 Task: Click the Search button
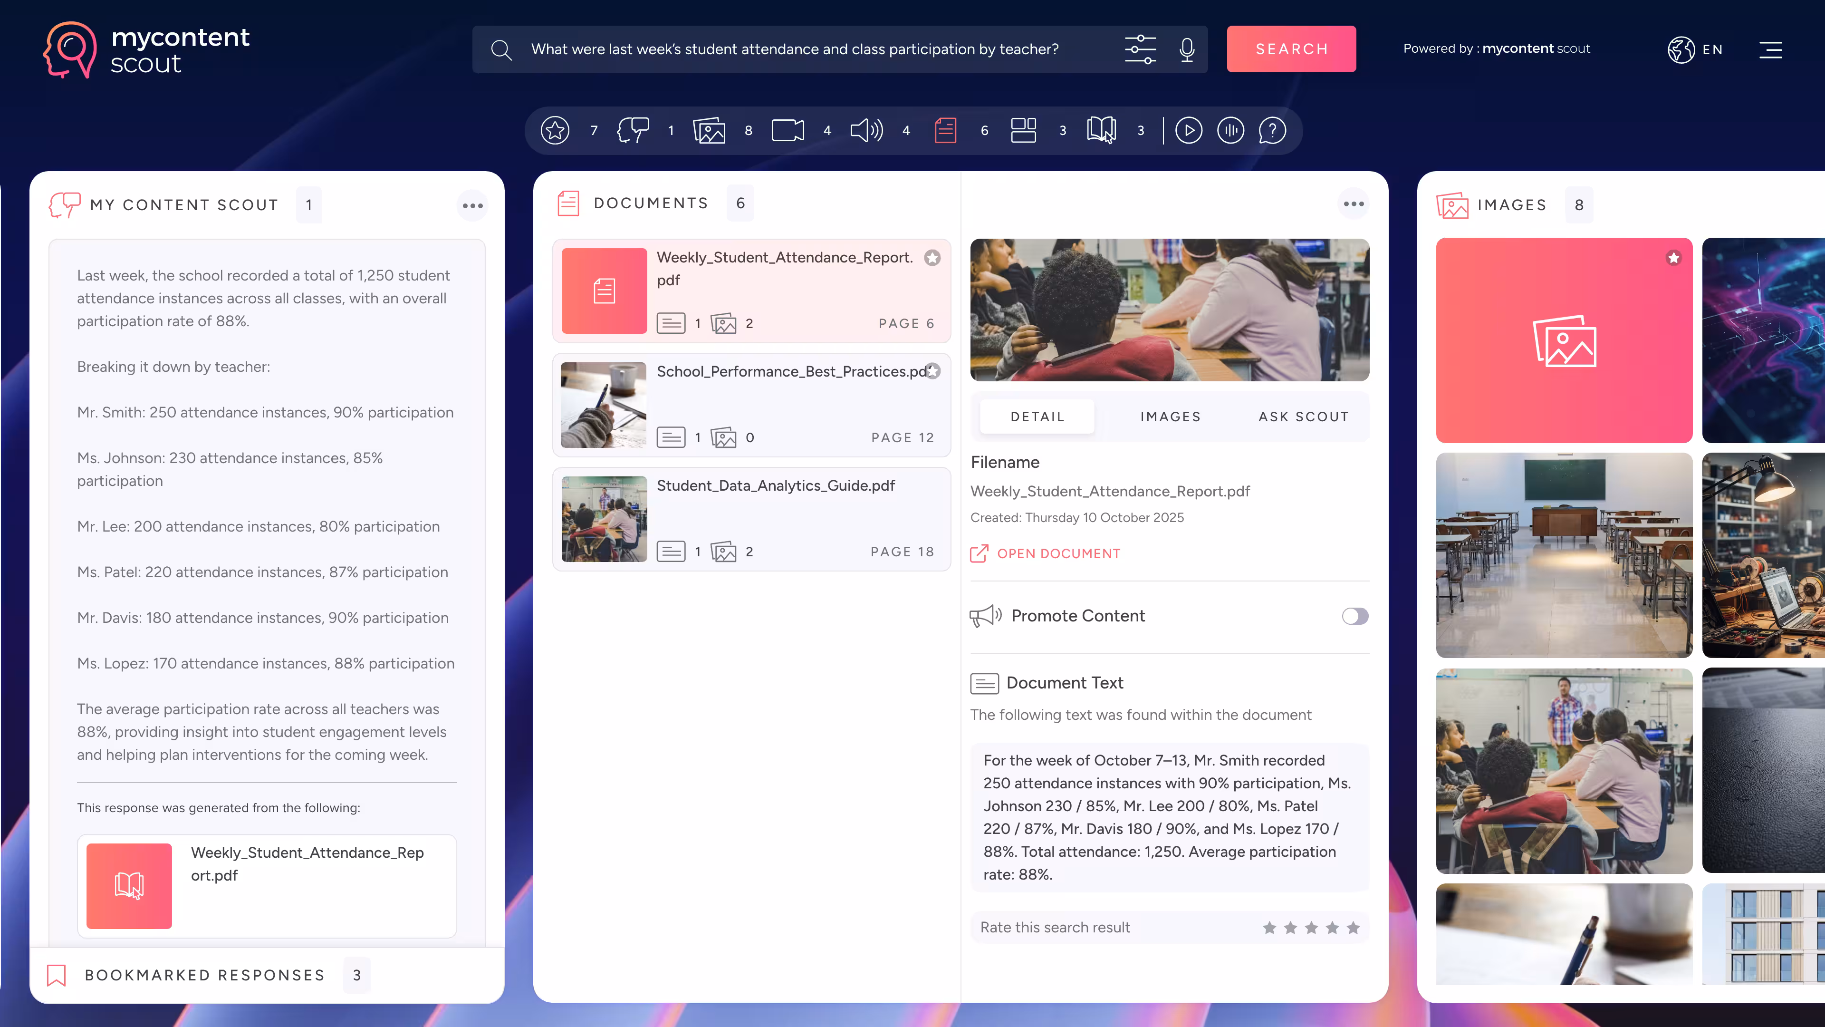(1291, 49)
